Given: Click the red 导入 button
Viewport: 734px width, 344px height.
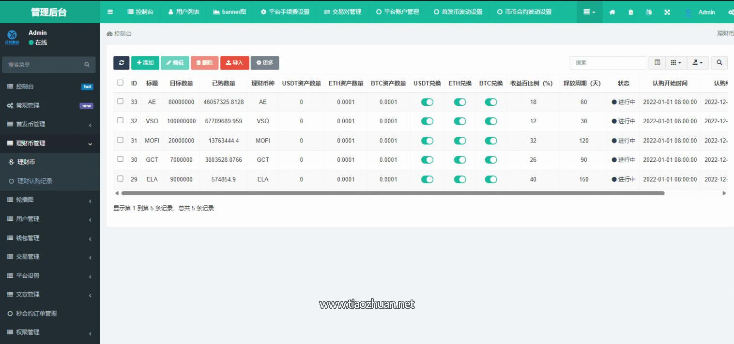Looking at the screenshot, I should (x=234, y=63).
